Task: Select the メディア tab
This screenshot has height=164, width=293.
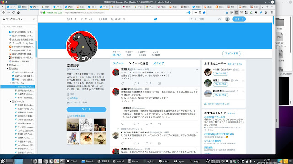Action: pyautogui.click(x=159, y=63)
